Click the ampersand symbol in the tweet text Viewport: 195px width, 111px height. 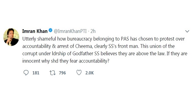54,46
